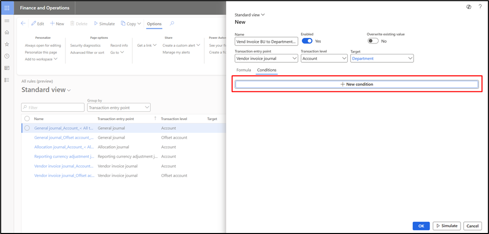Click Always open for editing
Image resolution: width=489 pixels, height=234 pixels.
(43, 45)
